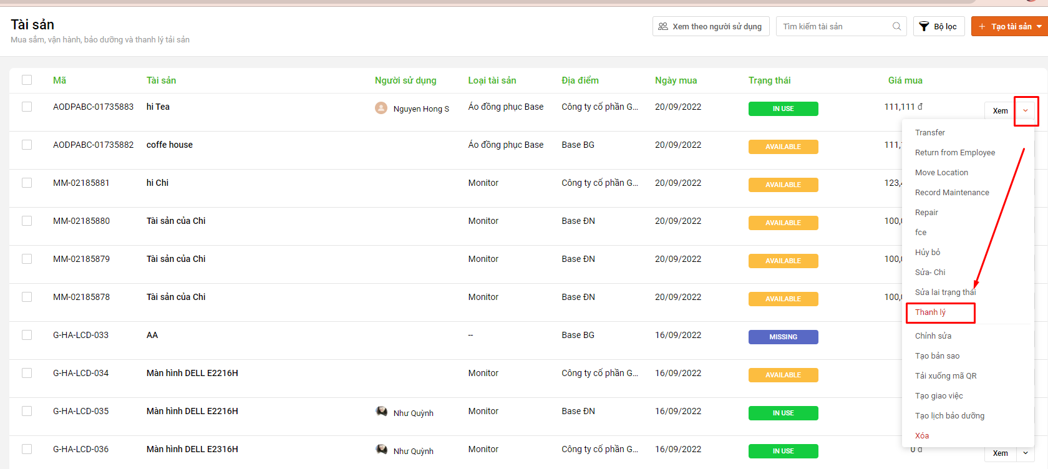Viewport: 1048px width, 469px height.
Task: Click the search magnifier icon
Action: pyautogui.click(x=896, y=26)
